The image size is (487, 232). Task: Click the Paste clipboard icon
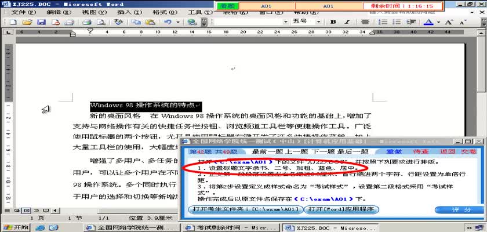150,22
